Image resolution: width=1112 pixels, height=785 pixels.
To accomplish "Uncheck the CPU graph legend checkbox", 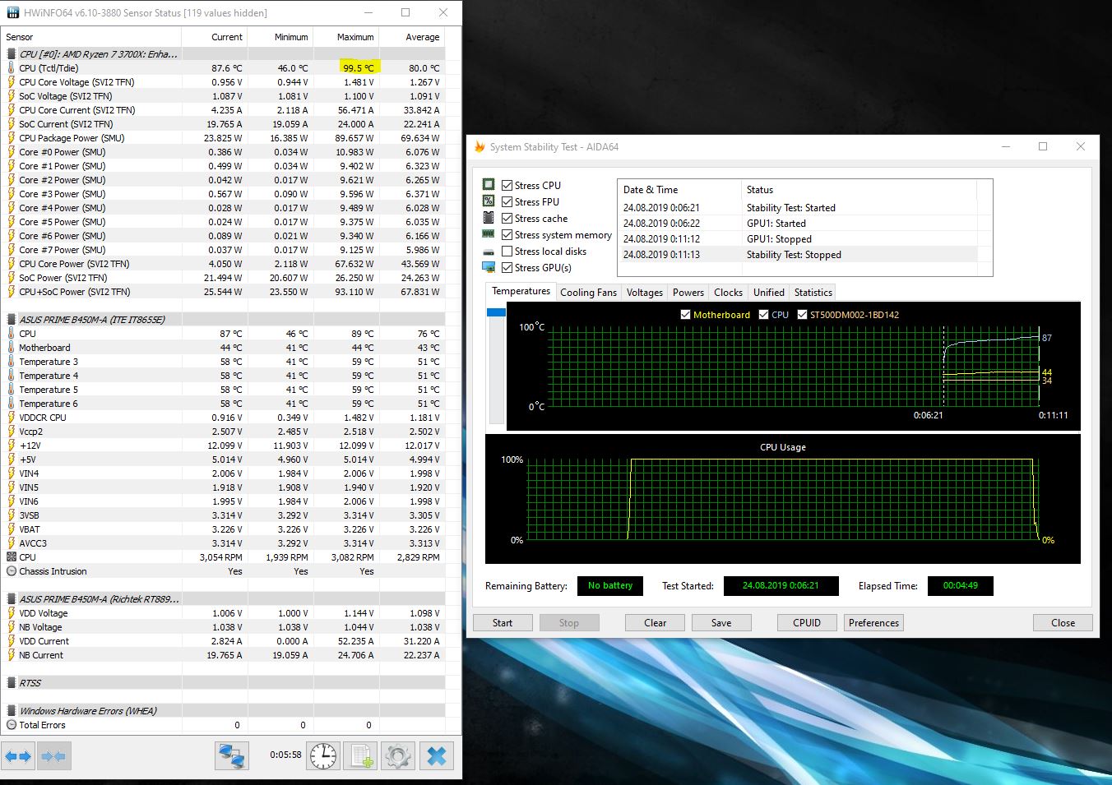I will point(764,314).
